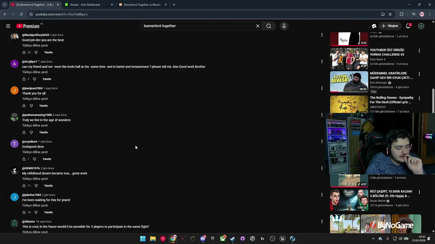
Task: Click Oluştur create button
Action: click(x=389, y=26)
